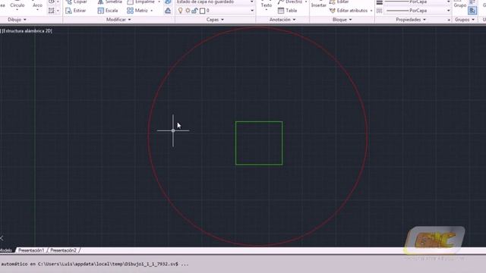The width and height of the screenshot is (486, 273).
Task: Select the Estirar (stretch) tool icon
Action: 68,11
